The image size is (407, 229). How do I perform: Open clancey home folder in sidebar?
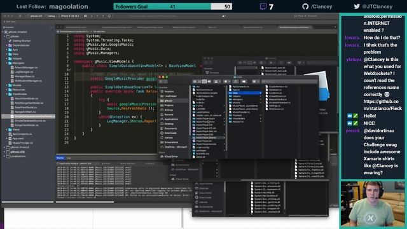point(169,137)
